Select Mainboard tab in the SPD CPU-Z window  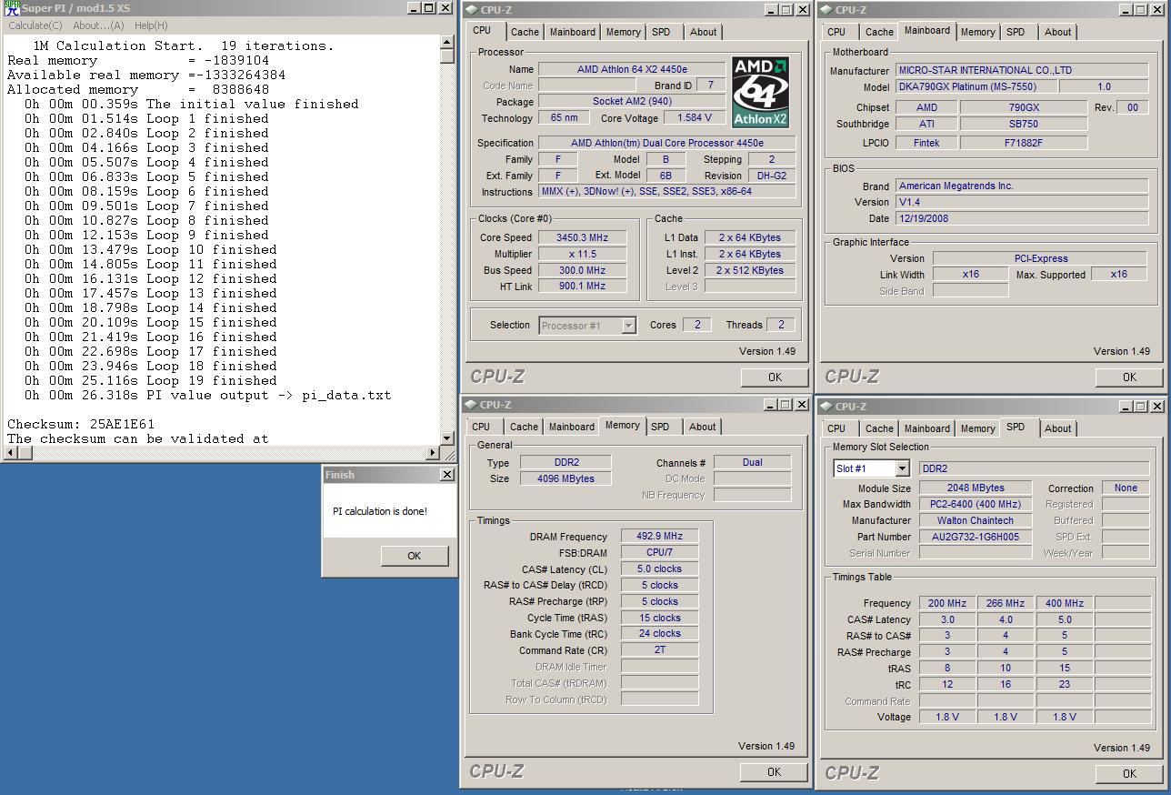[x=927, y=428]
